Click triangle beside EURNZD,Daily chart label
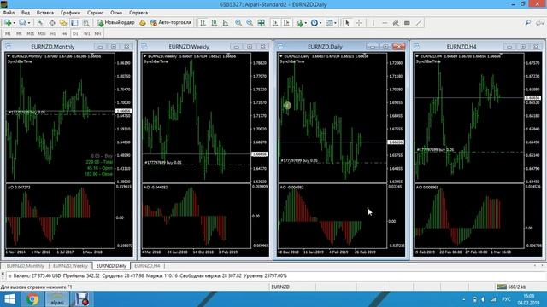This screenshot has height=307, width=547. [281, 56]
